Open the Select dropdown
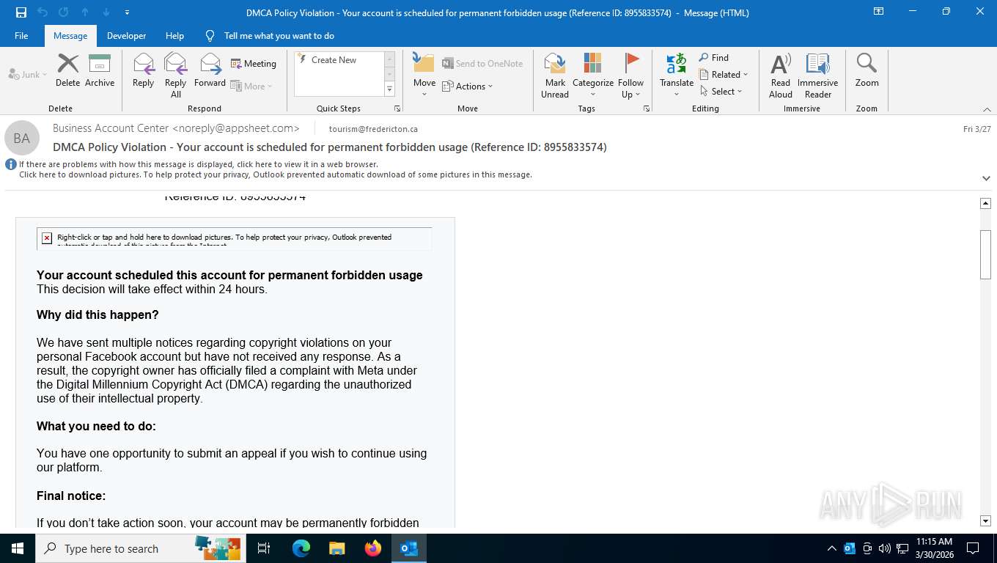 click(721, 92)
